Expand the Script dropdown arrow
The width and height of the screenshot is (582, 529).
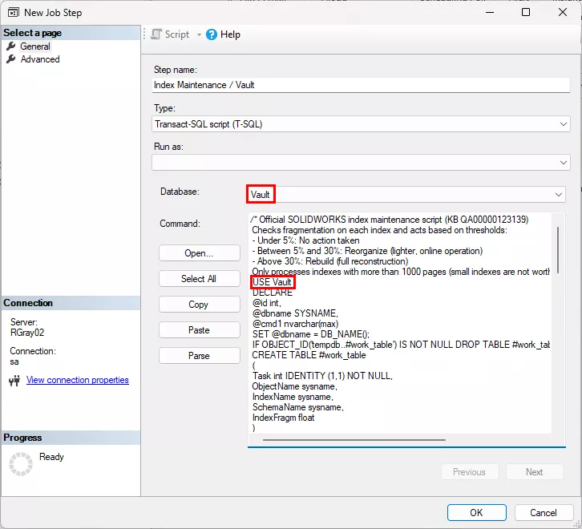(x=199, y=34)
